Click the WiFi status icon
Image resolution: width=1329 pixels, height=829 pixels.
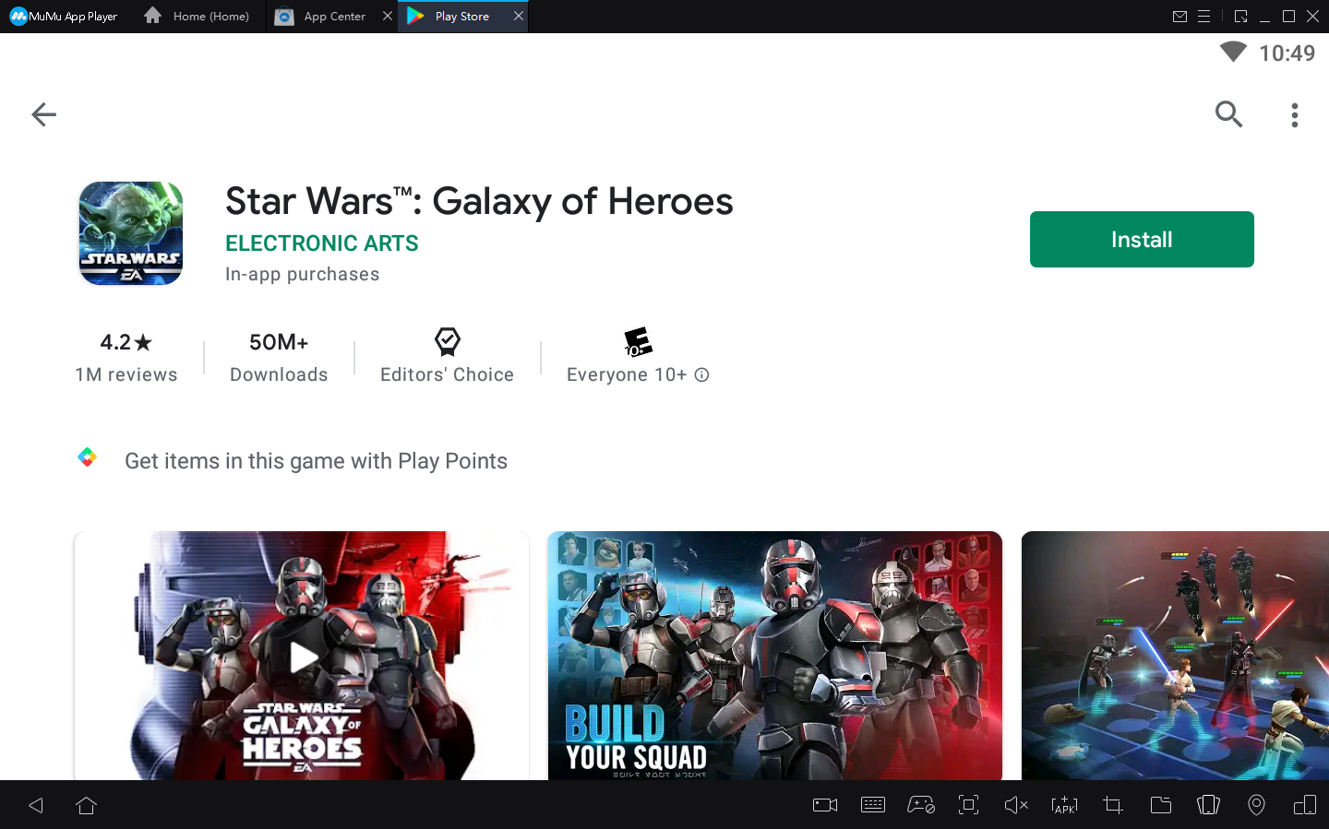(x=1233, y=52)
